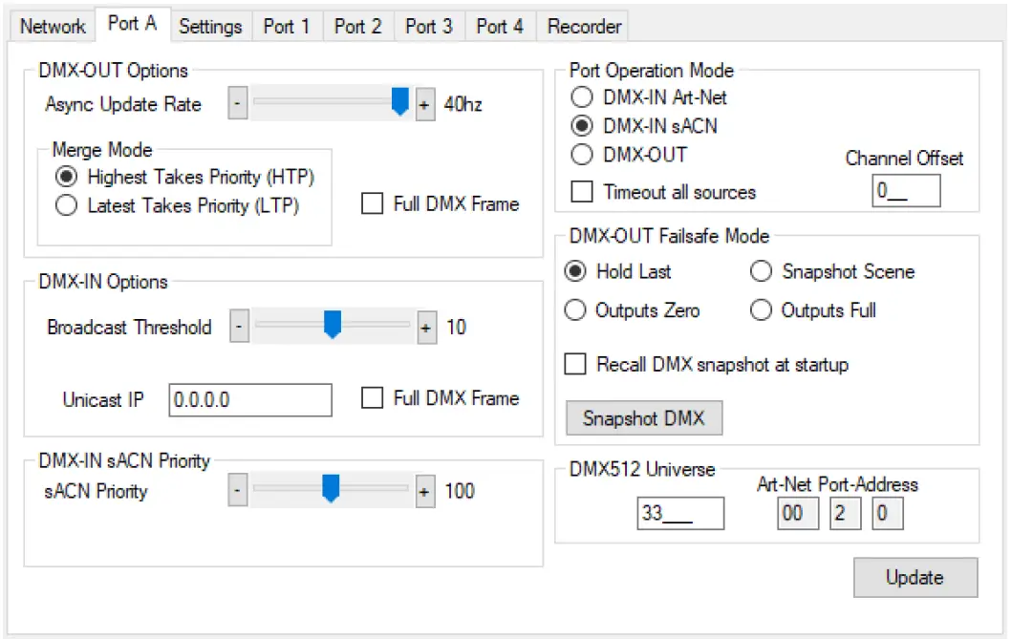Select Latest Takes Priority merge mode
This screenshot has width=1011, height=639.
tap(65, 203)
